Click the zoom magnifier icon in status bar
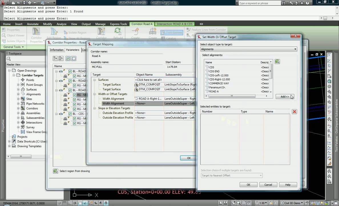This screenshot has width=339, height=206. (239, 203)
